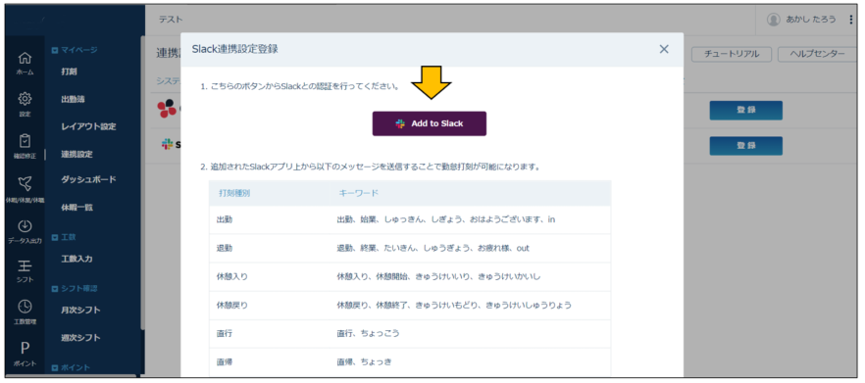Click the user avatar icon beside あかし たろう
Image resolution: width=865 pixels, height=383 pixels.
(774, 20)
